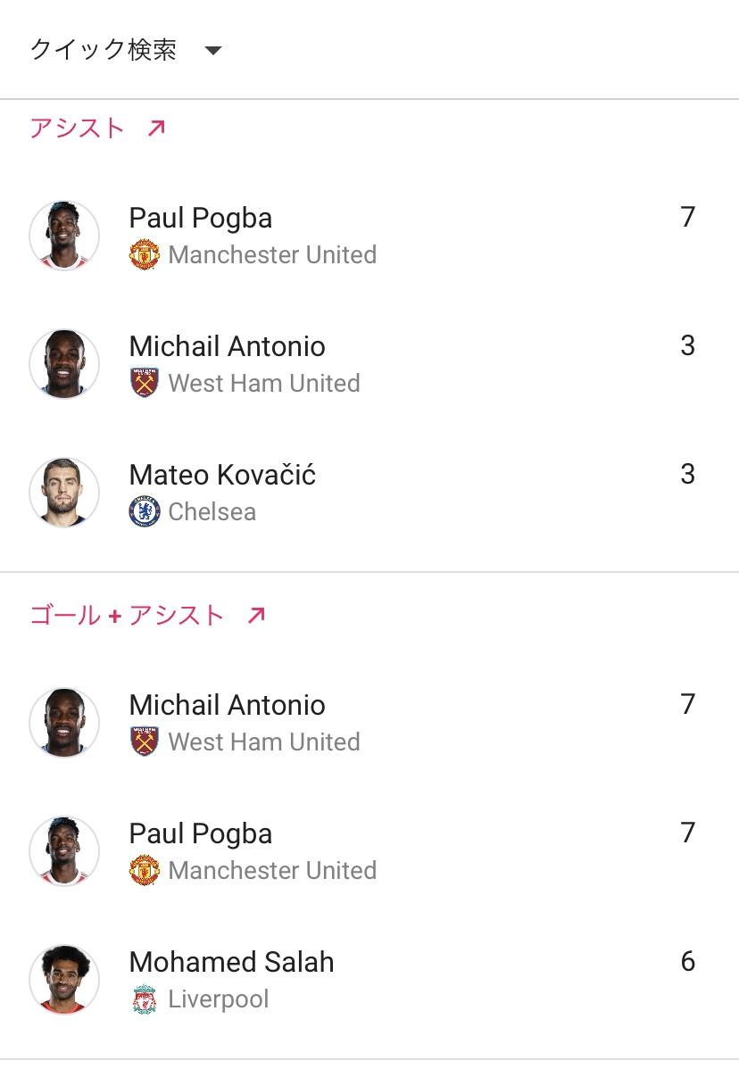Viewport: 739px width, 1069px height.
Task: Click Paul Pogba's photo in the アシスト list
Action: pyautogui.click(x=64, y=236)
